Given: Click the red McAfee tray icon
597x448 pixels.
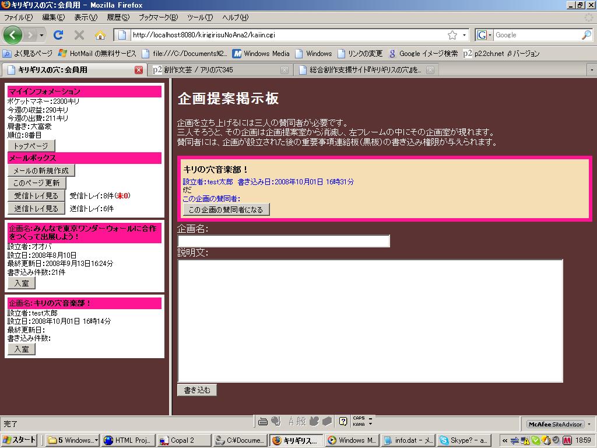Looking at the screenshot, I should (567, 441).
